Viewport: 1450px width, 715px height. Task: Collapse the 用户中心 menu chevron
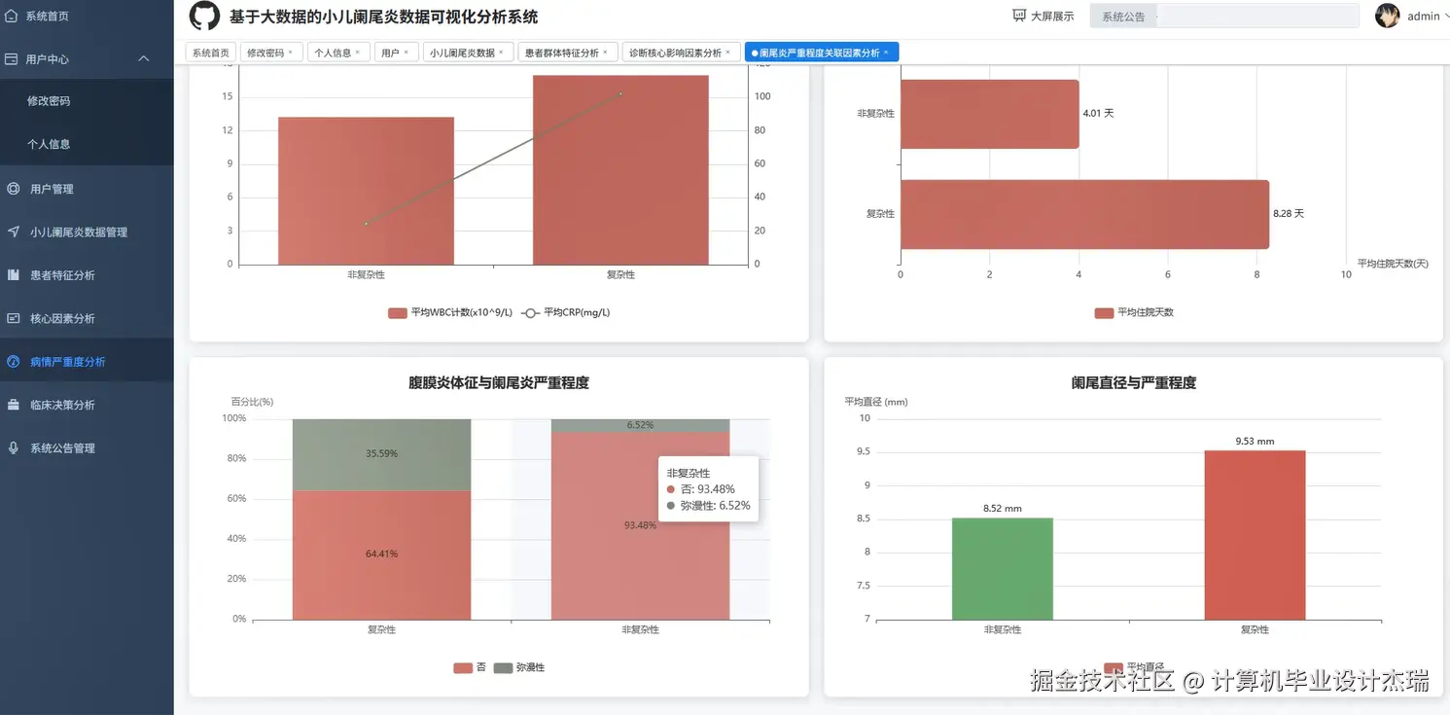pyautogui.click(x=144, y=59)
